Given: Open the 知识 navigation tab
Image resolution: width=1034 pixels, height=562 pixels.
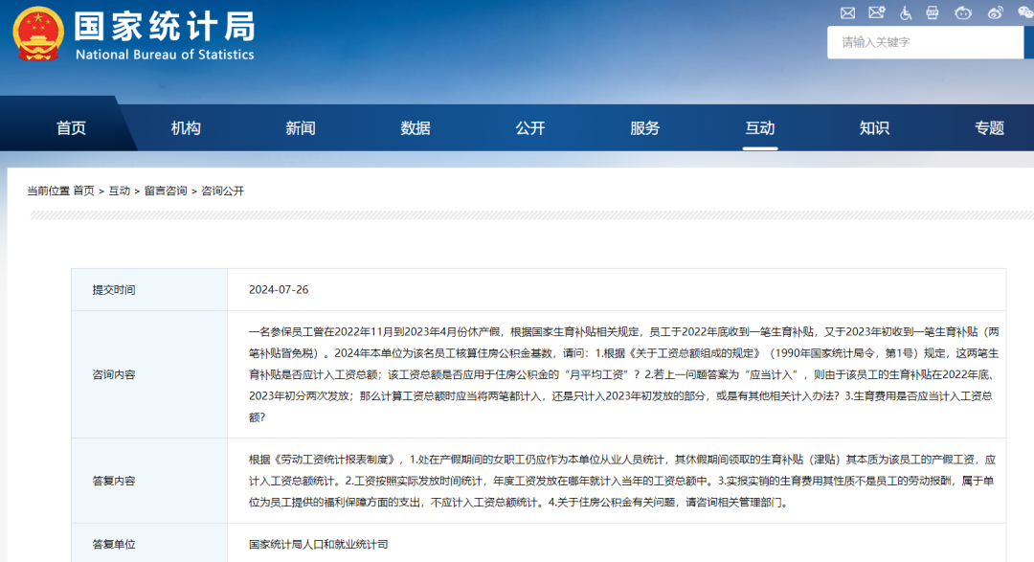Looking at the screenshot, I should (874, 125).
